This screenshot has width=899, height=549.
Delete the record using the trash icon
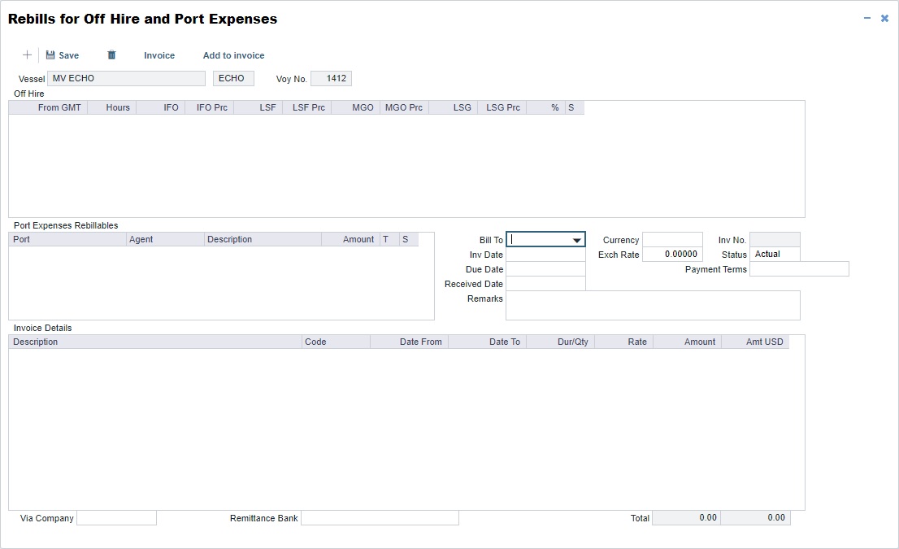pyautogui.click(x=111, y=54)
